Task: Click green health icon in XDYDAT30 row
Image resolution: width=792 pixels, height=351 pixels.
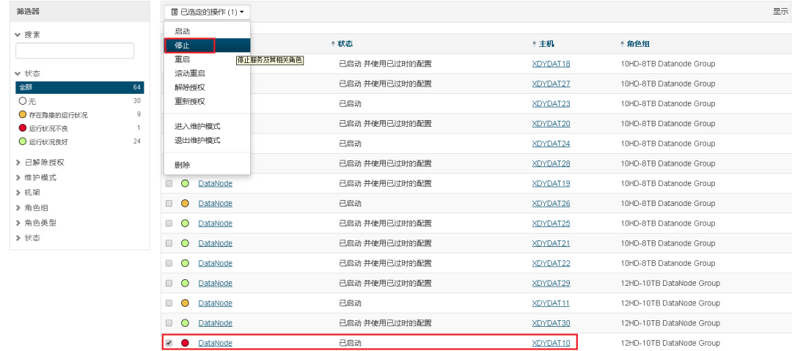Action: coord(185,322)
